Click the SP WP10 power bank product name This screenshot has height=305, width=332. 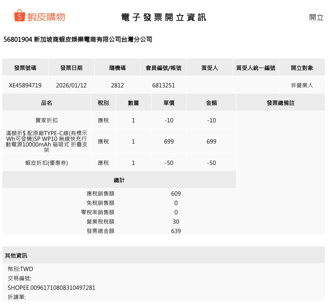click(47, 141)
